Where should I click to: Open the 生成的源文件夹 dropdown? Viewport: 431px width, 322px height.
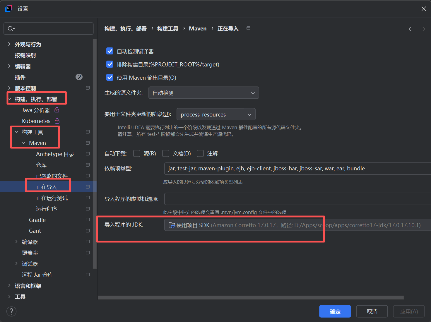[204, 93]
